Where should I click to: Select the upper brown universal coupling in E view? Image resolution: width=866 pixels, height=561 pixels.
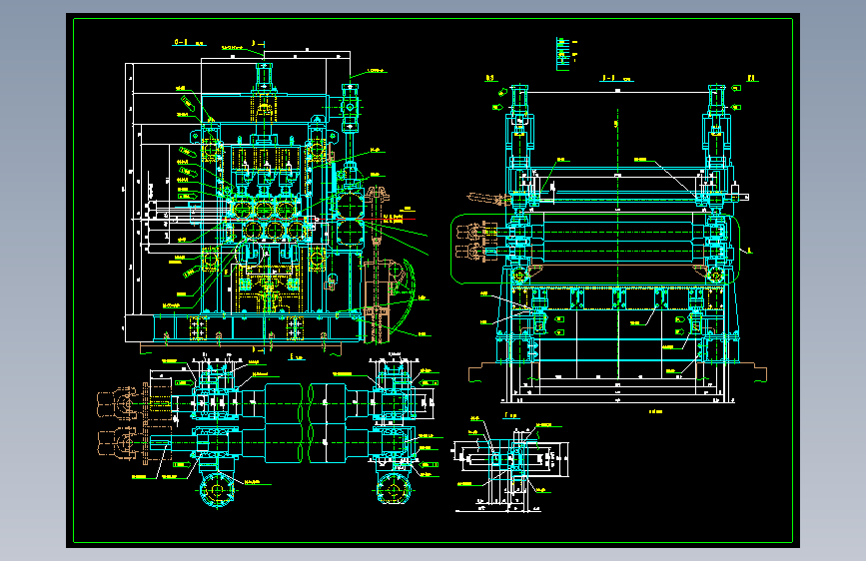pyautogui.click(x=119, y=402)
